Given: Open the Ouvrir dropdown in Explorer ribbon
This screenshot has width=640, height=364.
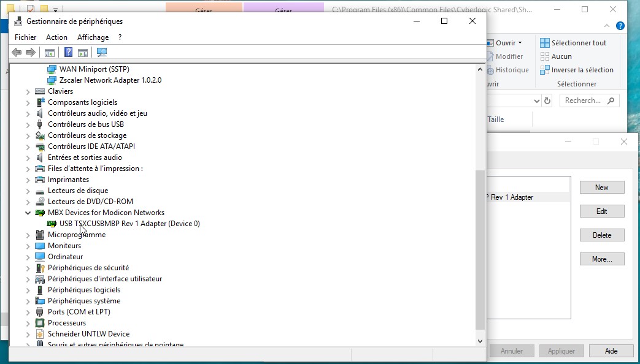Looking at the screenshot, I should click(509, 43).
